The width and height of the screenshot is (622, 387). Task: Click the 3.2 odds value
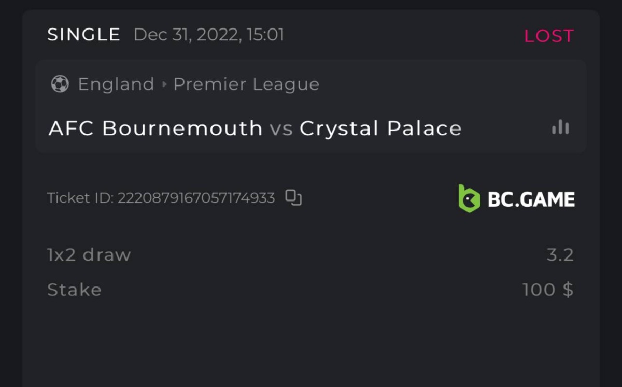click(x=560, y=255)
